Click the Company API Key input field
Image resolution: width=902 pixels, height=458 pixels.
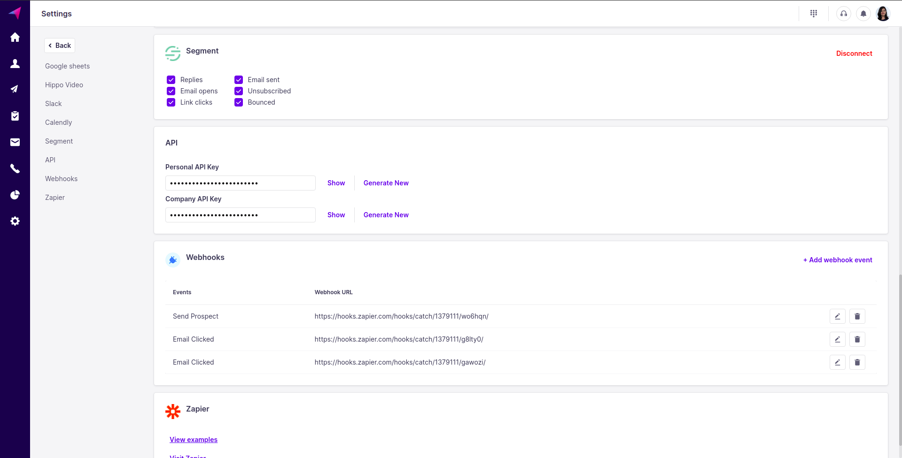pos(240,215)
